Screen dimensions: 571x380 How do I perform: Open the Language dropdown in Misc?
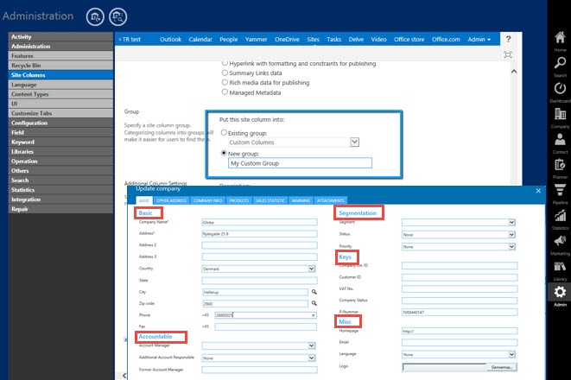511,354
